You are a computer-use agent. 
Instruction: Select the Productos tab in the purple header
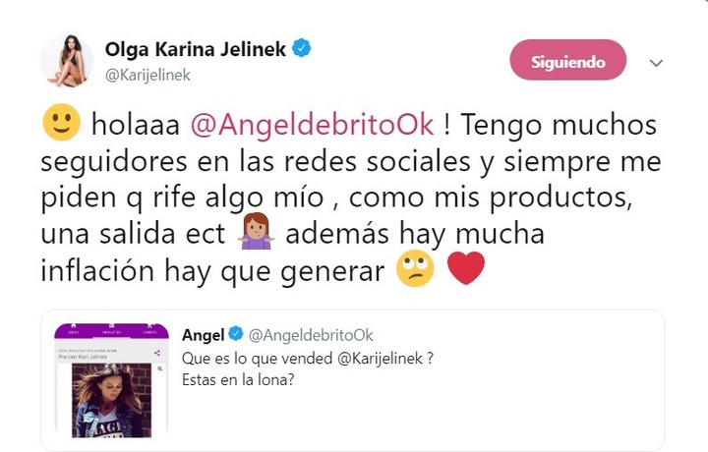coord(111,329)
